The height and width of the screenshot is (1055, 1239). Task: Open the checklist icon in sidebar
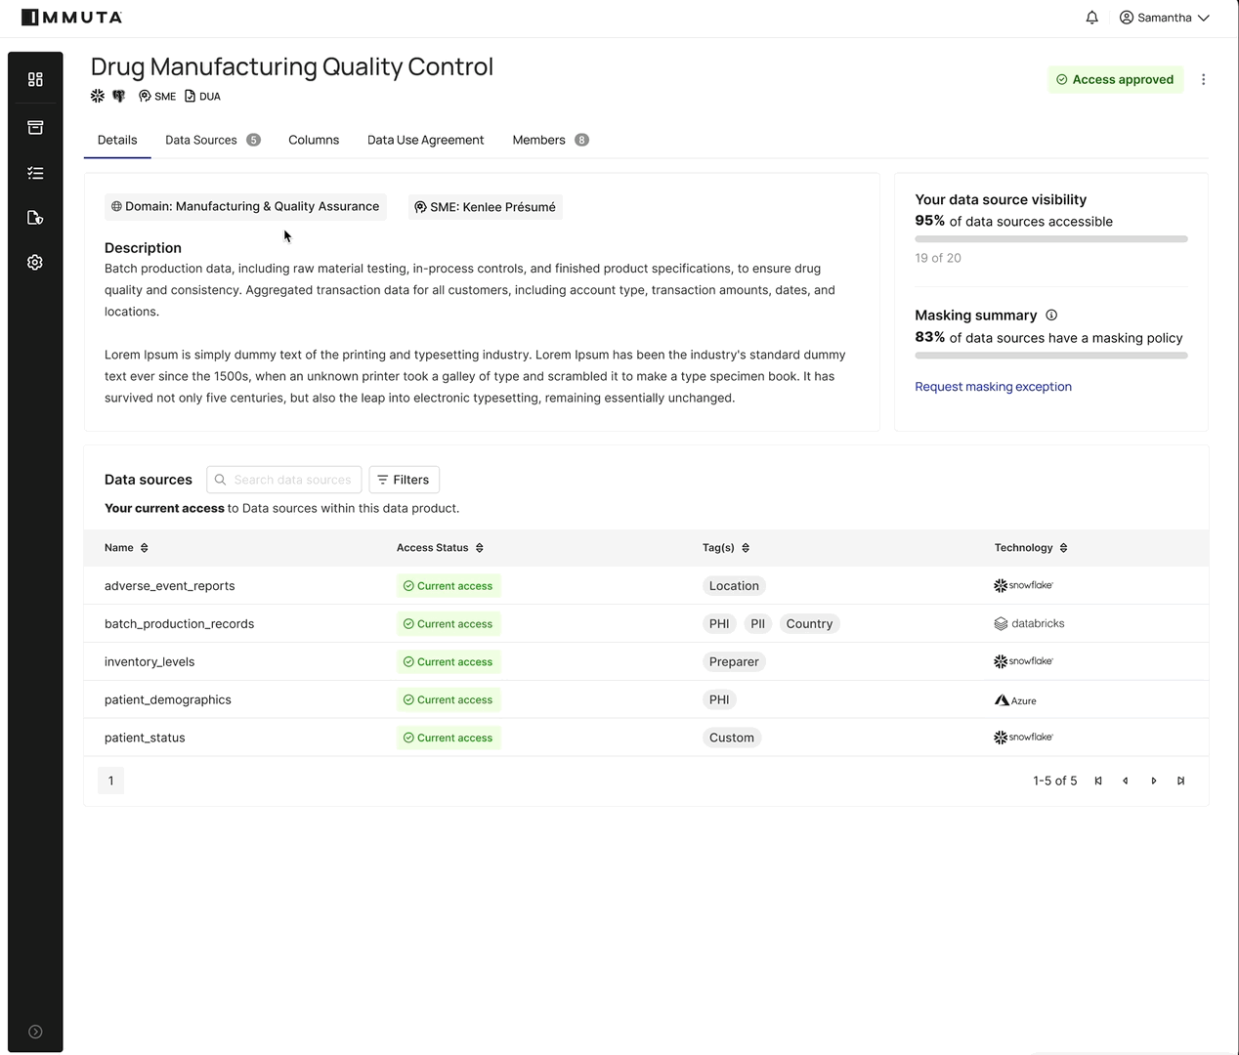35,173
